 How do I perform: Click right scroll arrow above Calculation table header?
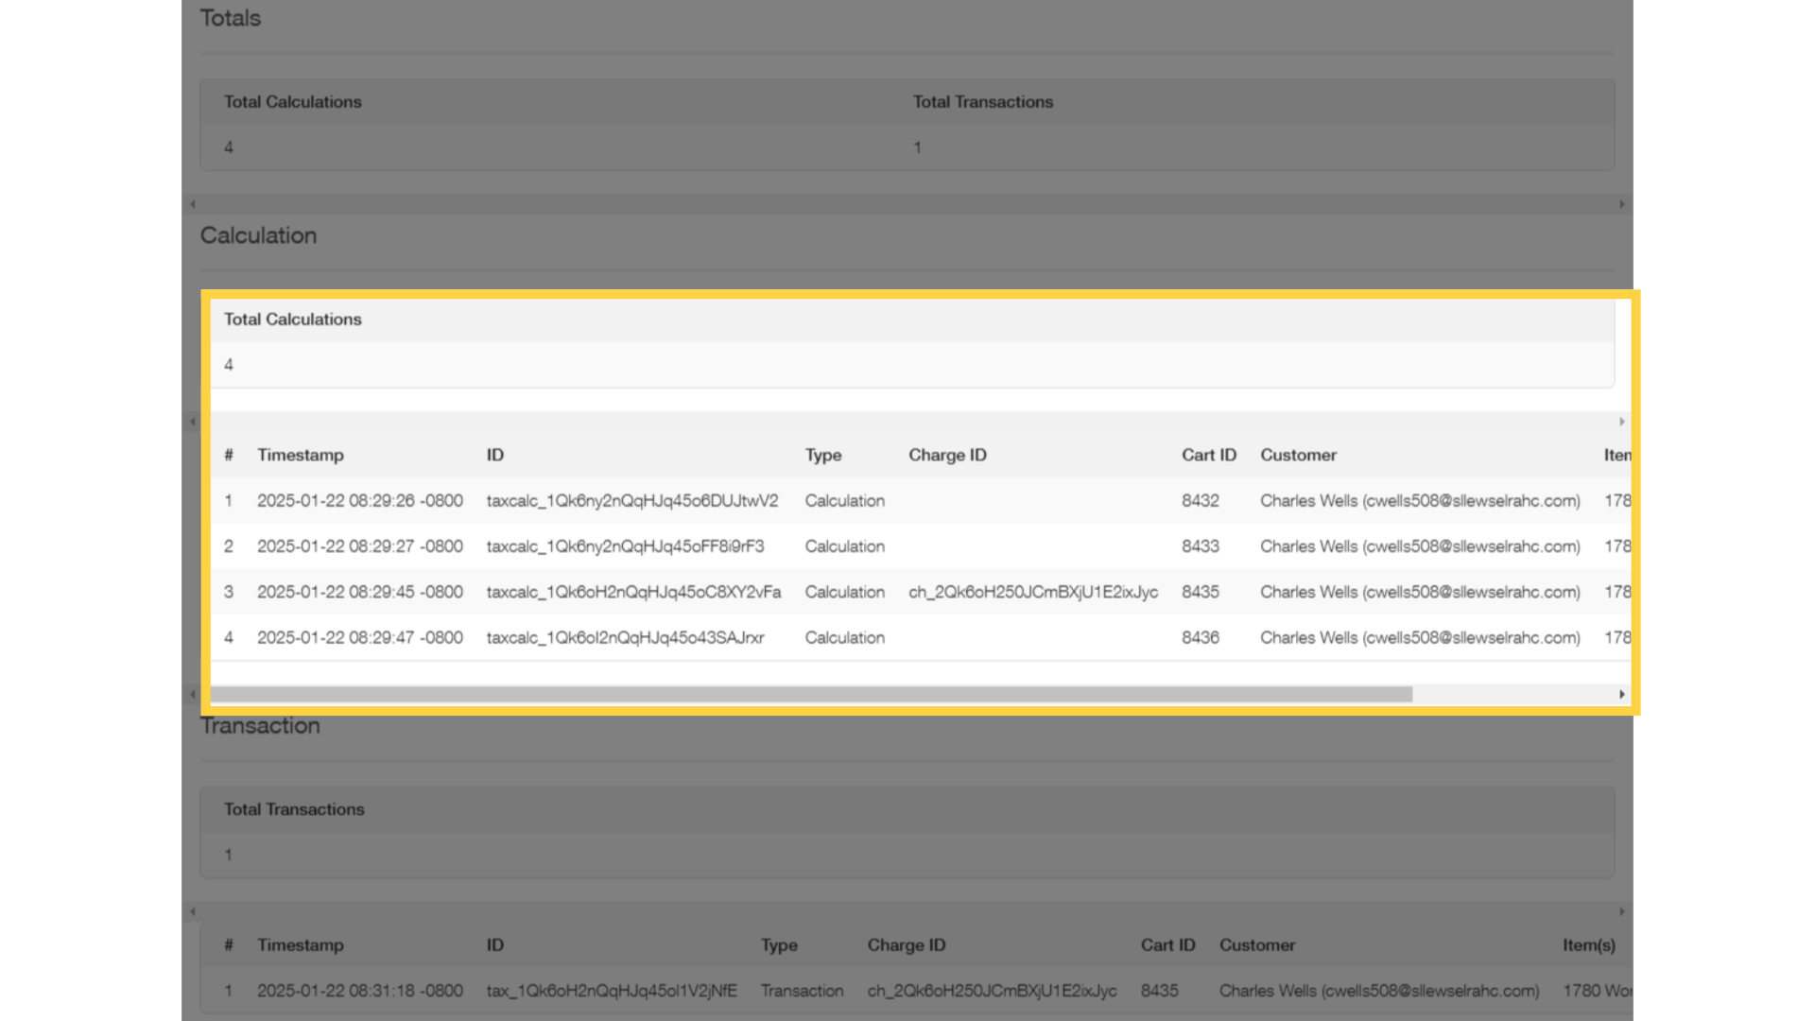(1621, 422)
